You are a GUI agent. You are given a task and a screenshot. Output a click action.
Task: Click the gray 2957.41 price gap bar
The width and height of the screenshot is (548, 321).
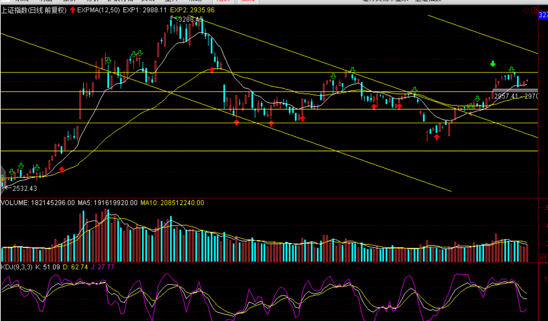(x=515, y=90)
